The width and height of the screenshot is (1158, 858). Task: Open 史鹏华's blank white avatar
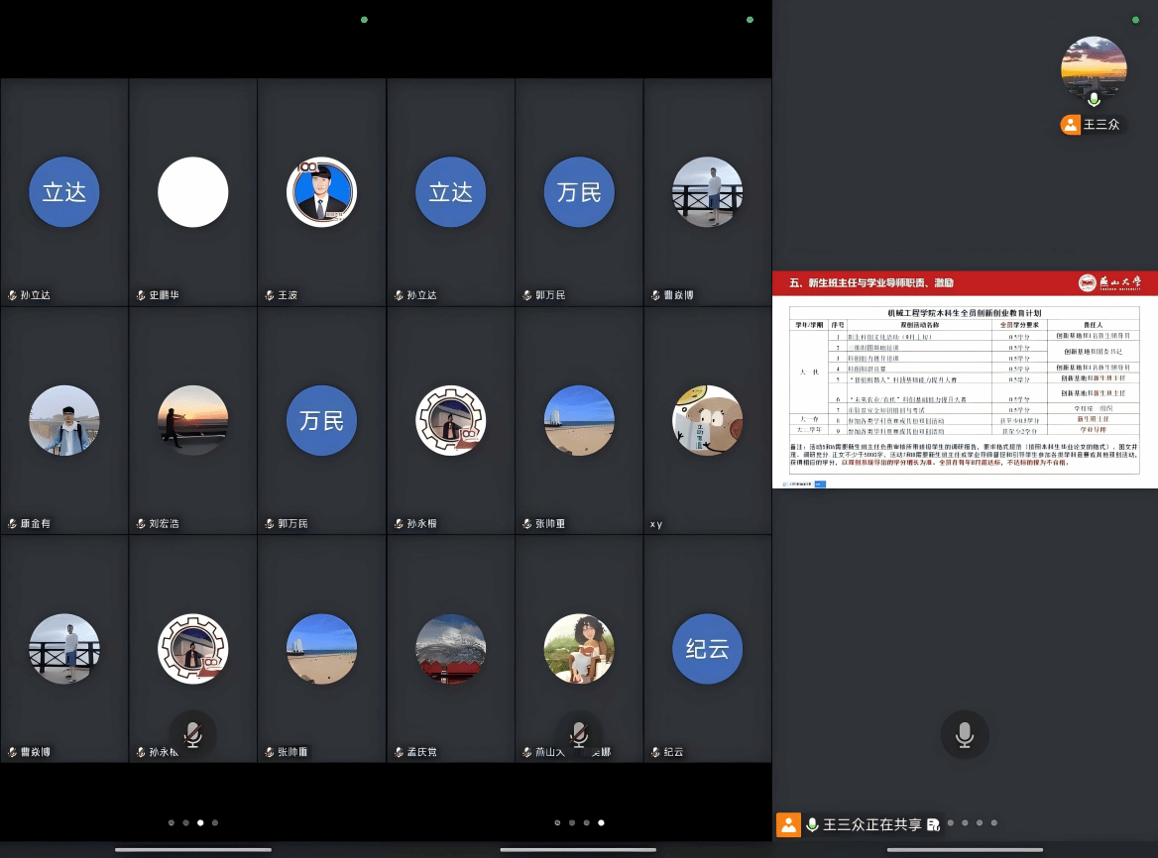tap(193, 192)
